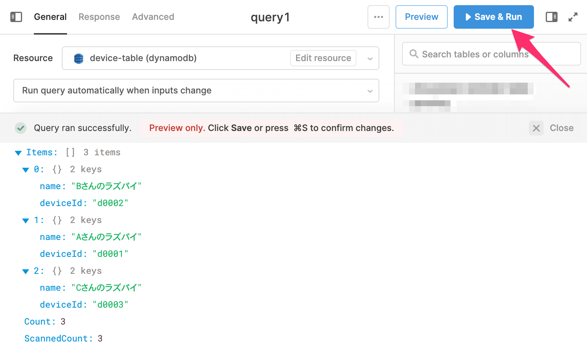This screenshot has width=587, height=354.
Task: Open the resource selector dropdown chevron
Action: (x=370, y=59)
